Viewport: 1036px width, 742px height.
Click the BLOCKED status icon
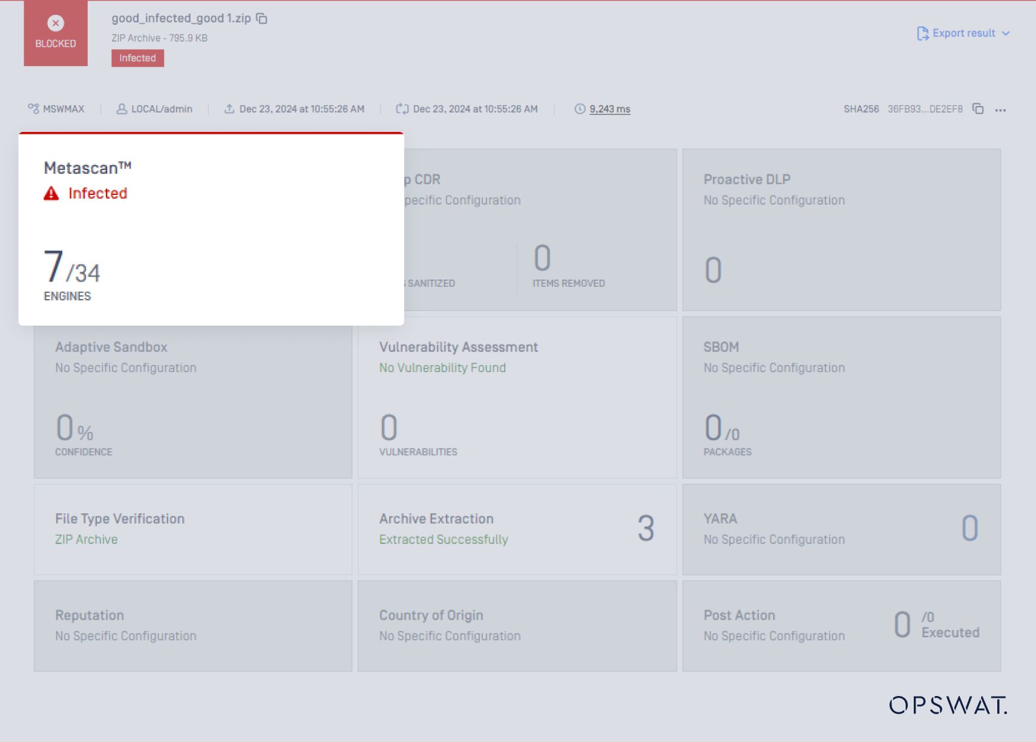[55, 23]
